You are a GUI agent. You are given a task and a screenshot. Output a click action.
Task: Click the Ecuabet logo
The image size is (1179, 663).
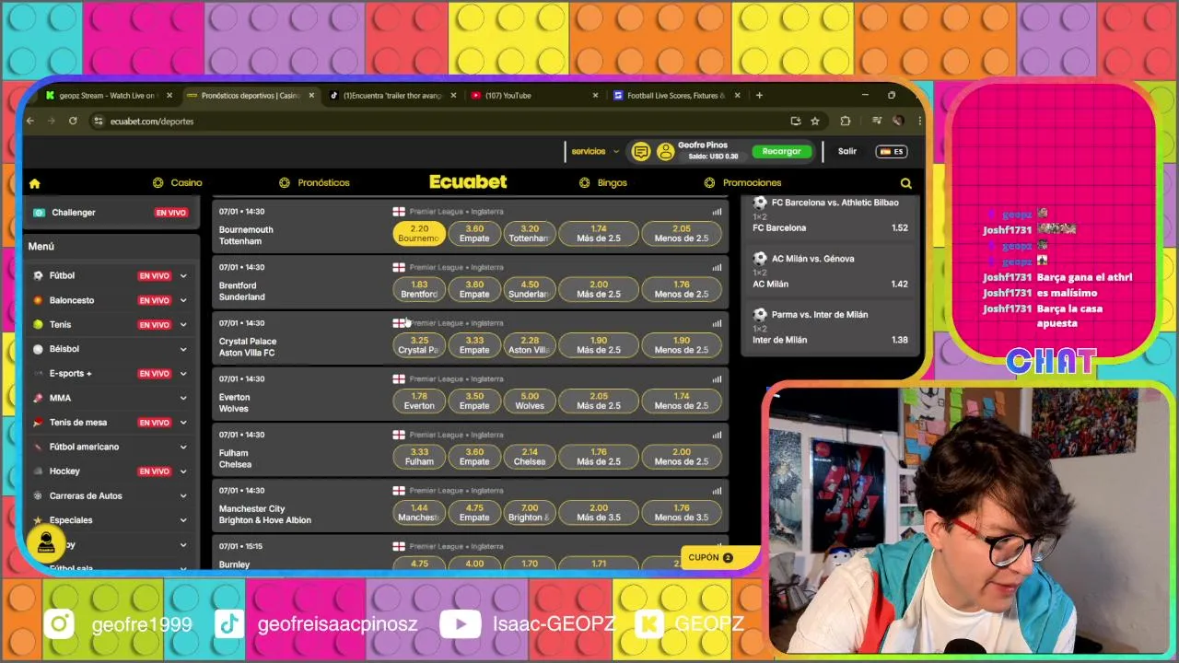click(x=468, y=182)
